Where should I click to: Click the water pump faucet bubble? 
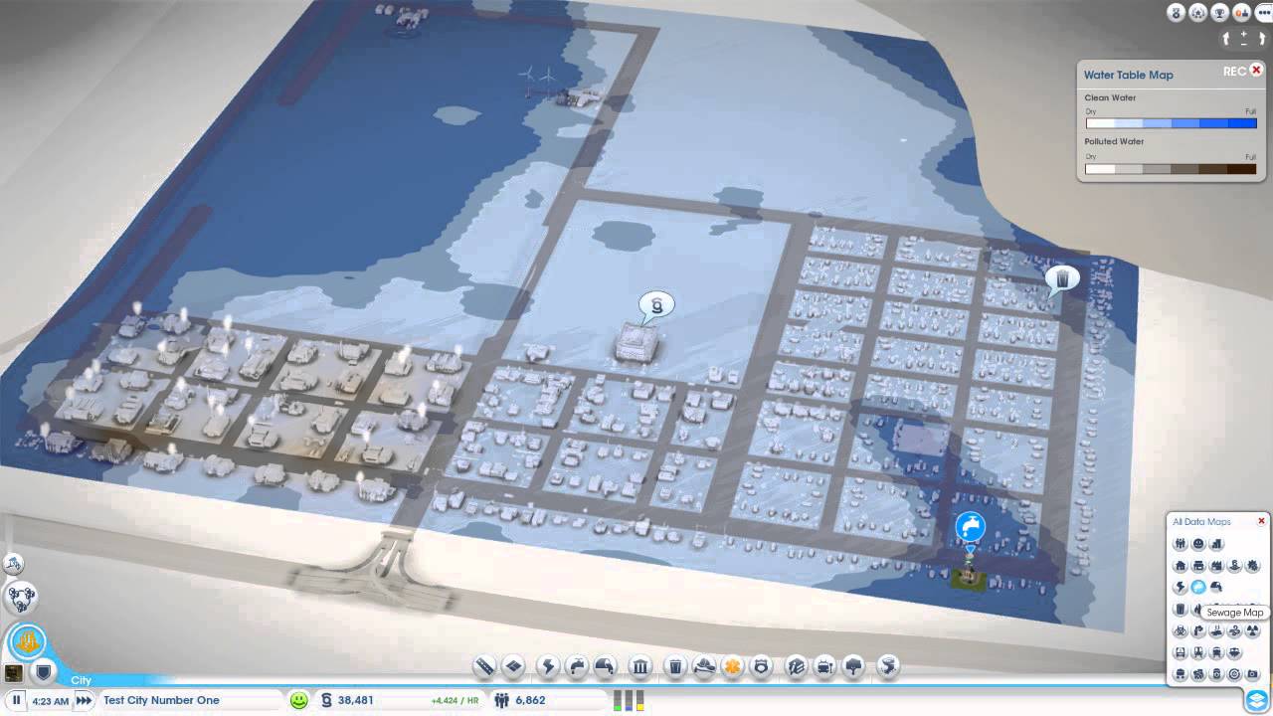tap(971, 527)
